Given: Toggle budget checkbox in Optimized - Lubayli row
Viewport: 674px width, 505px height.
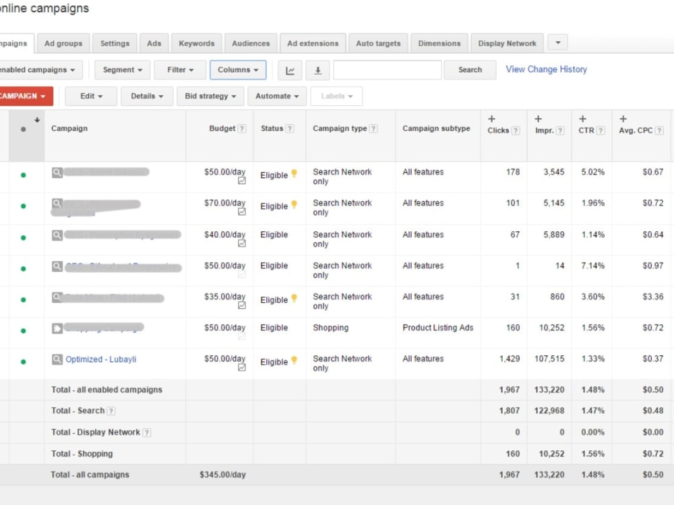Looking at the screenshot, I should coord(242,367).
